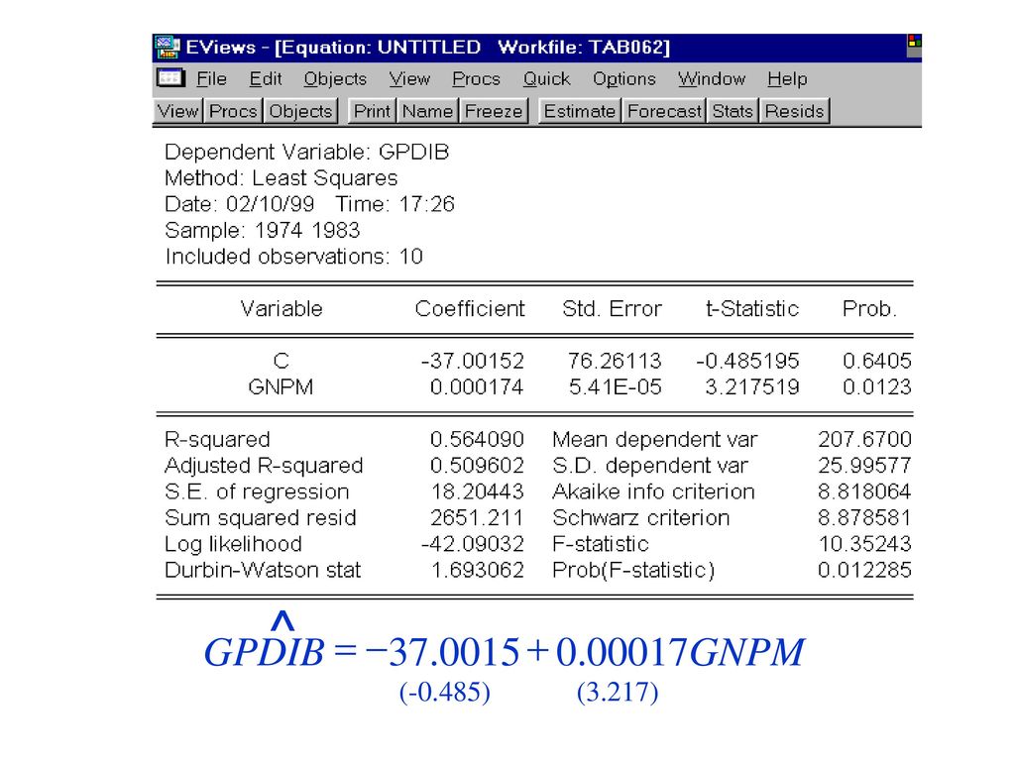Open the View menu in menu bar
The image size is (1015, 761).
coord(409,79)
